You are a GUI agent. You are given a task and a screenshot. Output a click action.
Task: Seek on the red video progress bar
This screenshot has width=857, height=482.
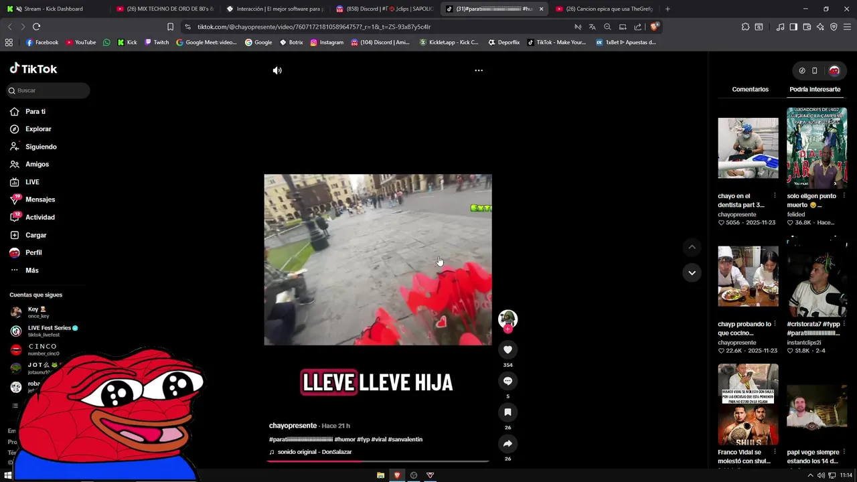(x=378, y=461)
